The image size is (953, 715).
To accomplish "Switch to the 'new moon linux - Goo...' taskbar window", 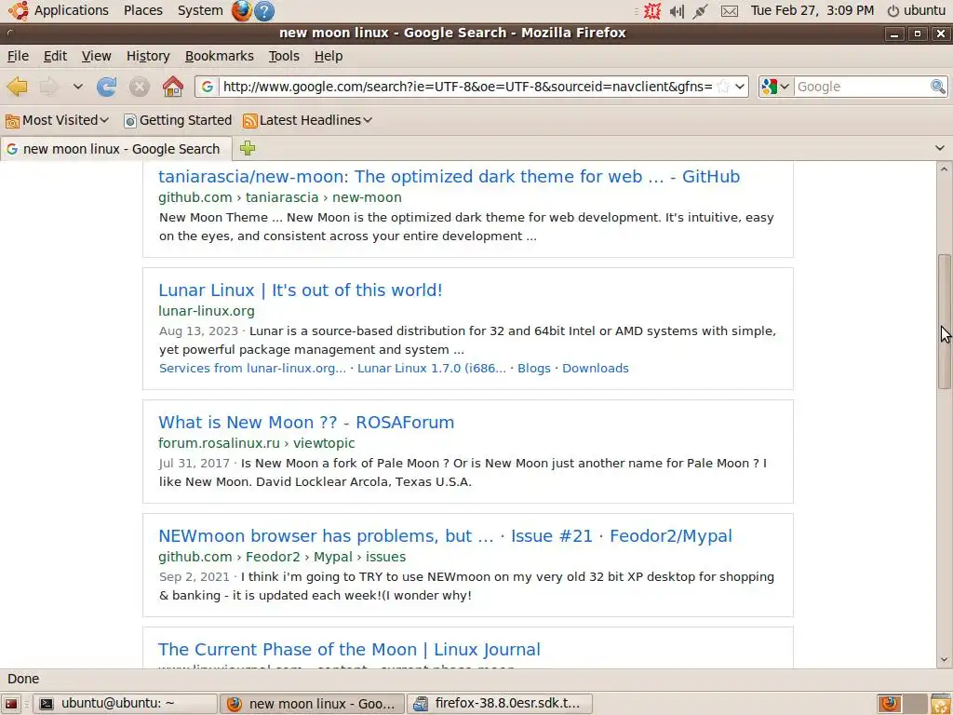I will point(312,704).
